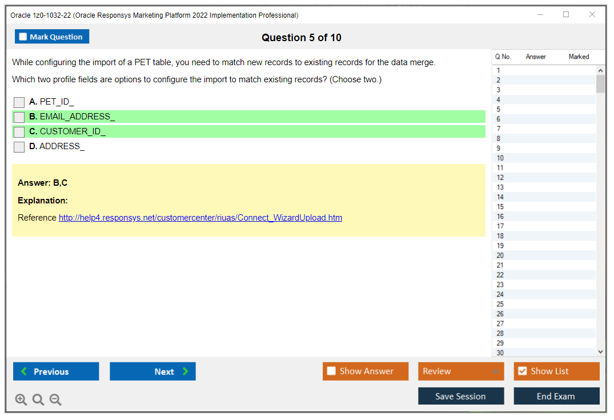Advance with the Next button
The width and height of the screenshot is (614, 420).
153,371
